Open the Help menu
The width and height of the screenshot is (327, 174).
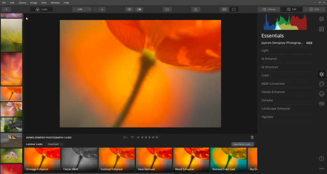click(x=66, y=3)
